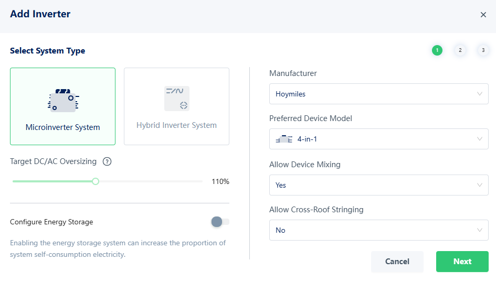Close the Add Inverter dialog
This screenshot has width=496, height=282.
click(483, 15)
